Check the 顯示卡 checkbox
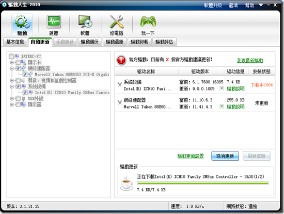This screenshot has height=214, width=284. (18, 62)
